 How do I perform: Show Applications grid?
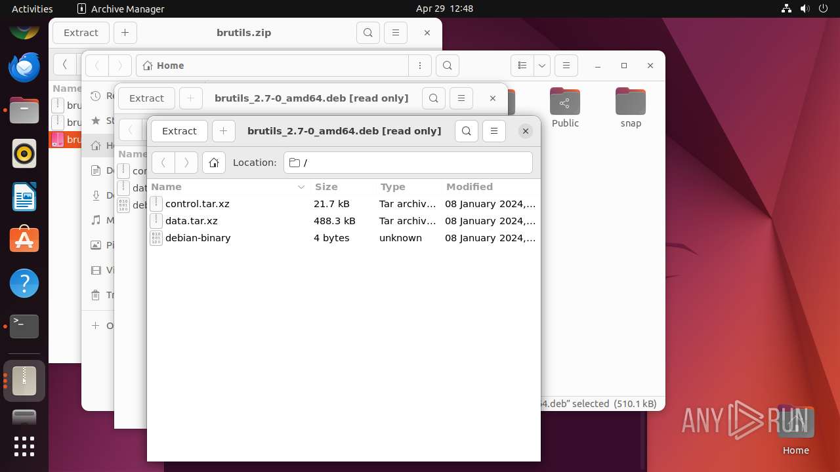[24, 446]
